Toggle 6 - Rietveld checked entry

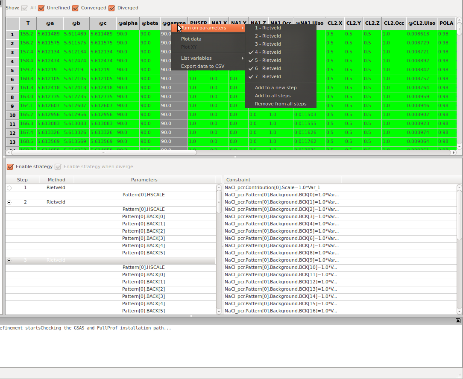click(x=281, y=68)
